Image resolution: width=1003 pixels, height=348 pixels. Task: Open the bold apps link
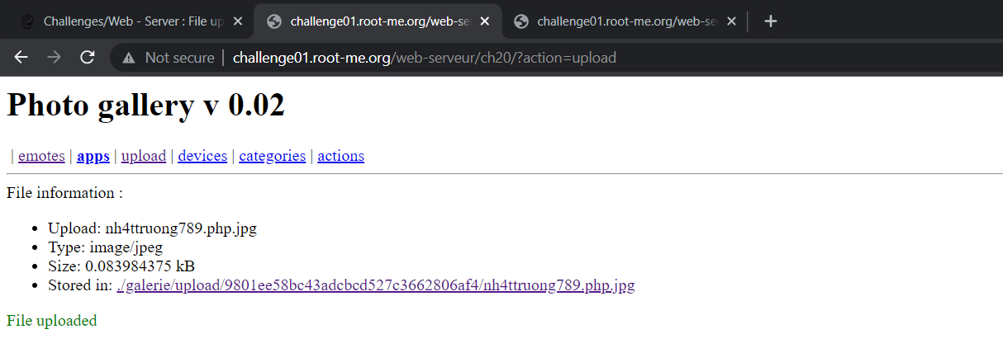point(93,156)
